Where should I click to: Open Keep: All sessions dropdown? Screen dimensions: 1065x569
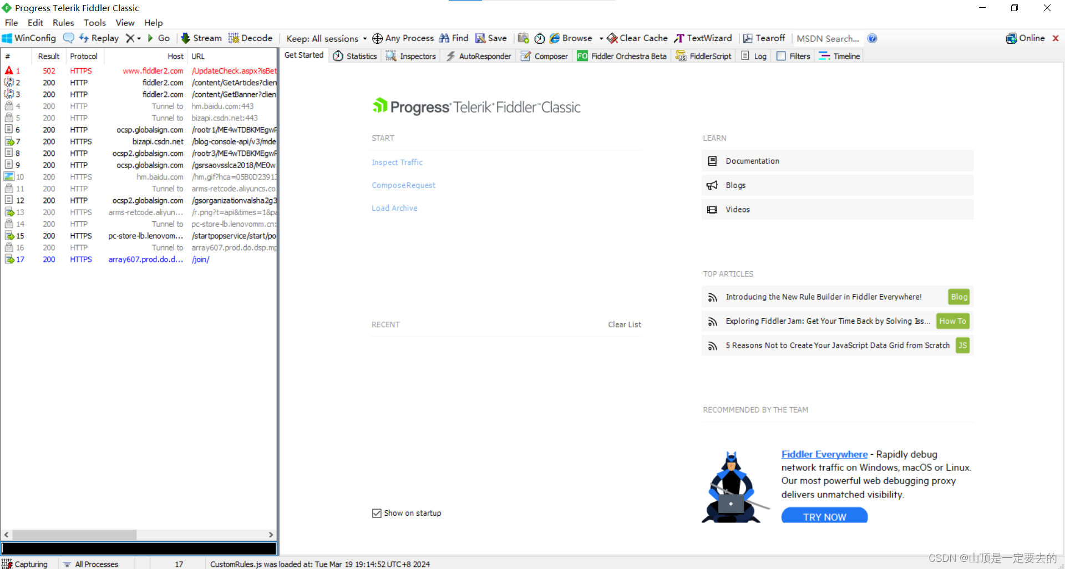(x=326, y=38)
